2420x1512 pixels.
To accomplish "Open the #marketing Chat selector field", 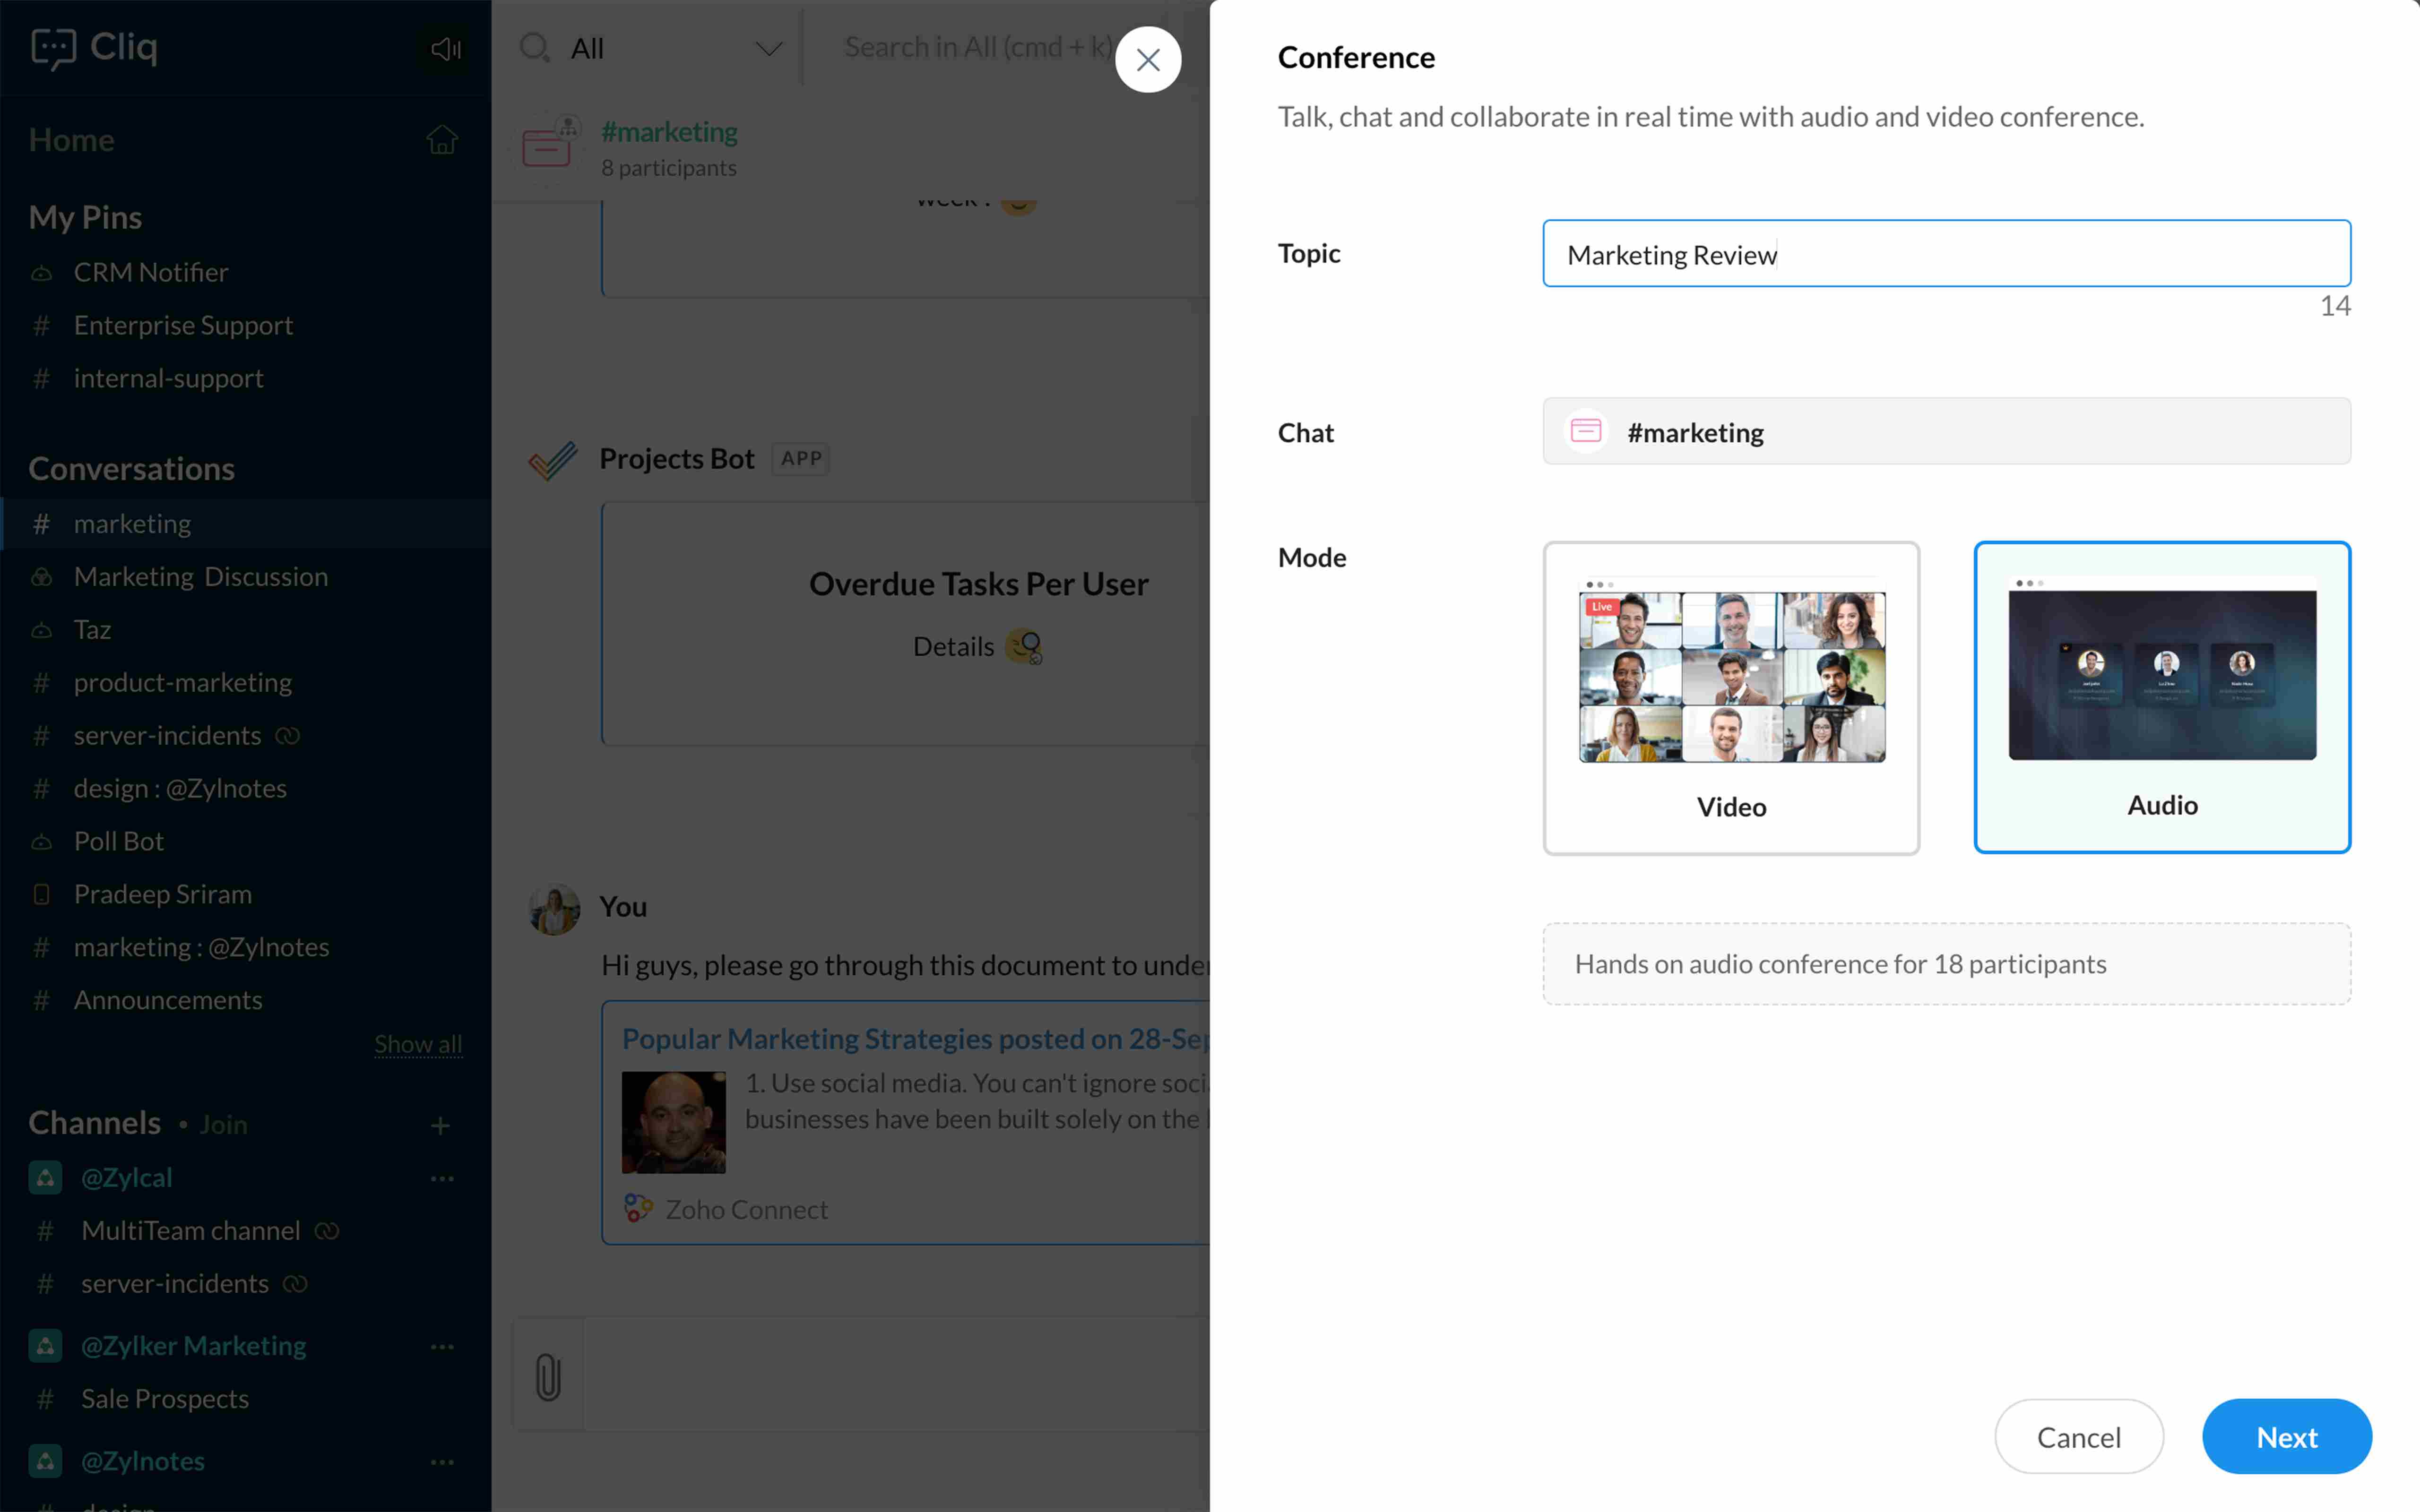I will click(1946, 432).
